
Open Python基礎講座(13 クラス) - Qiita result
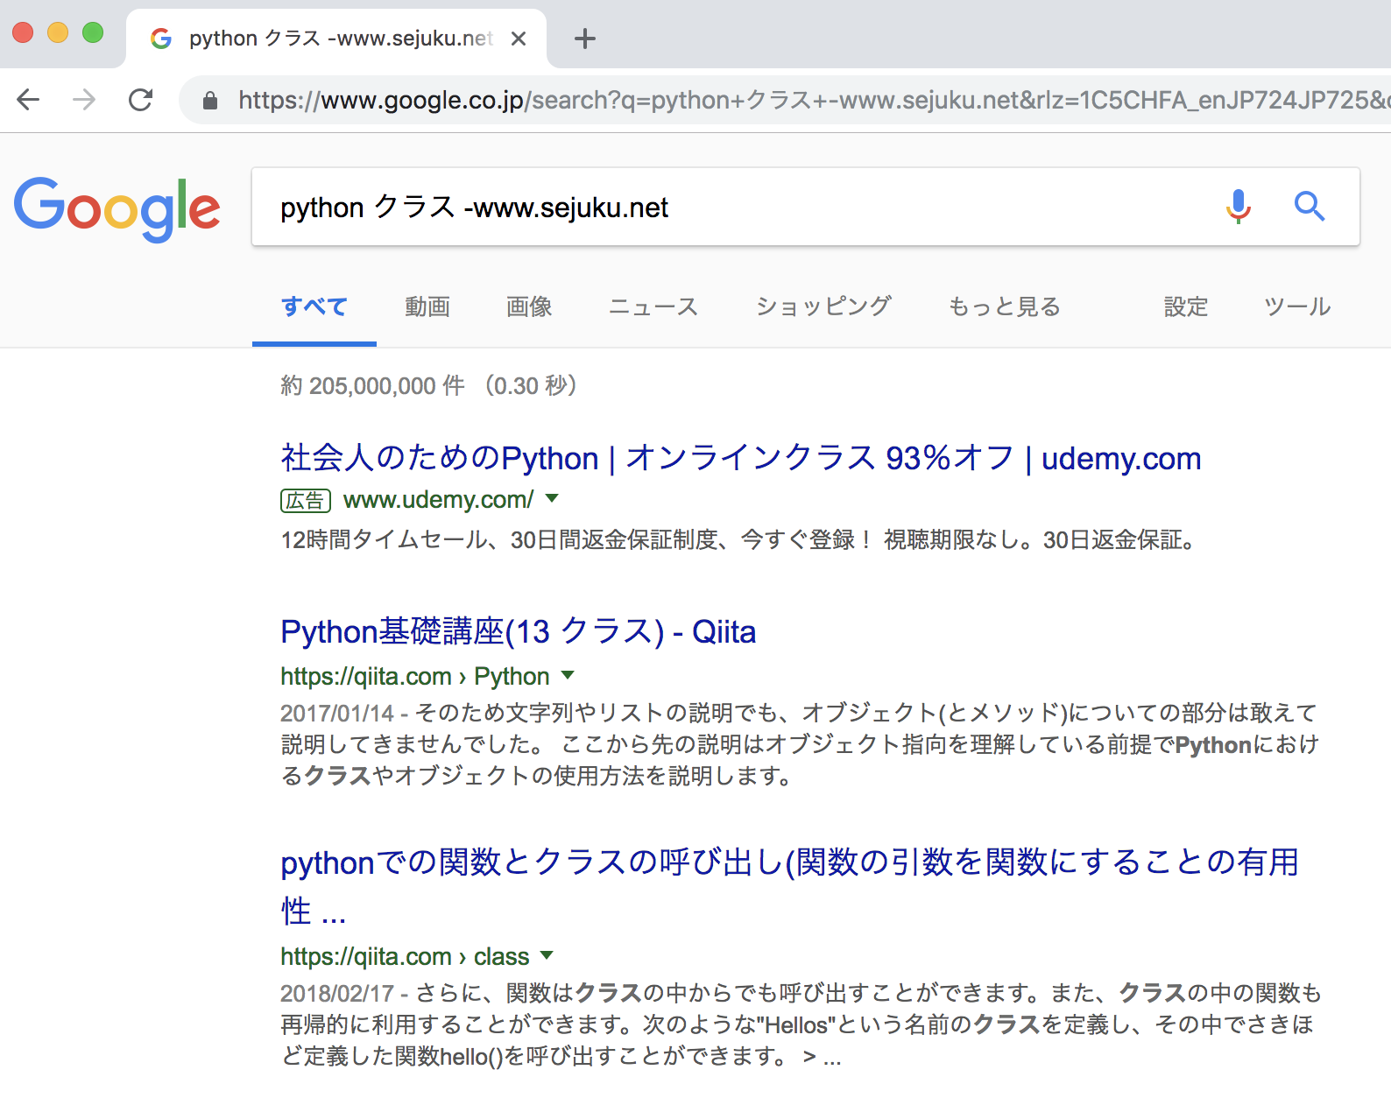click(518, 631)
